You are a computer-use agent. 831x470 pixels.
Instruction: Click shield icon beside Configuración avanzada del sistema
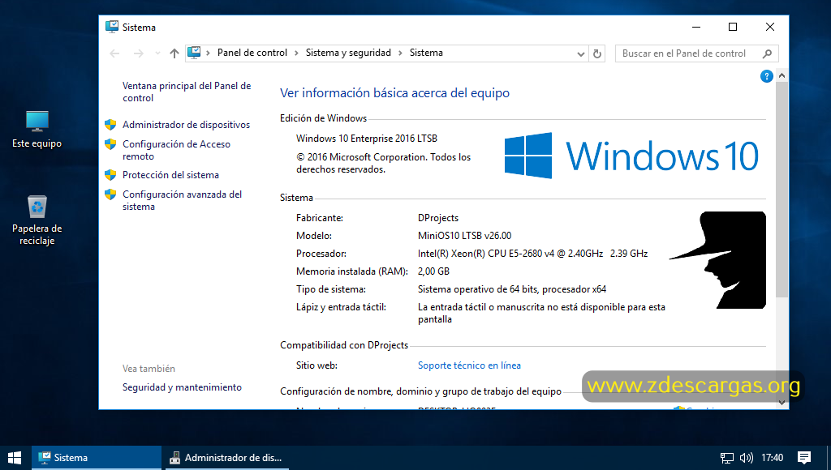tap(110, 194)
